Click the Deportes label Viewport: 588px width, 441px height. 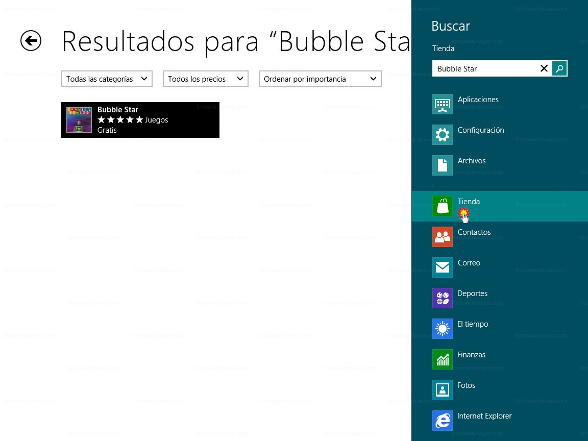pos(472,293)
